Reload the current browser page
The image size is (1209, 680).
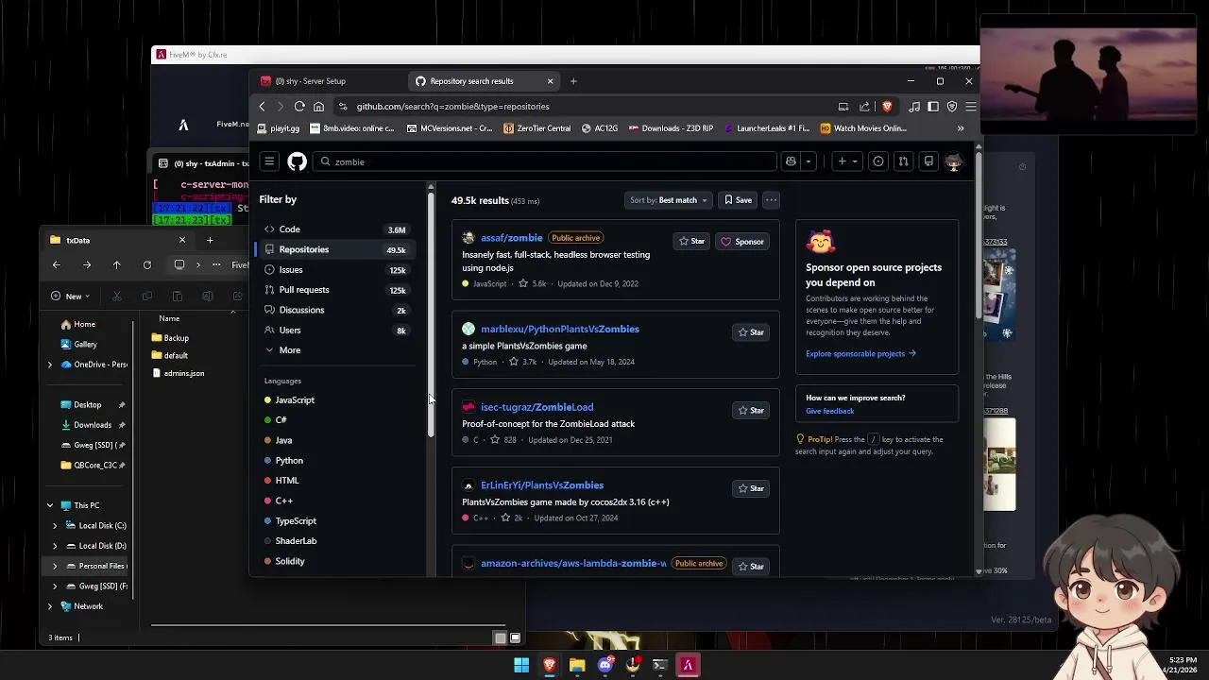tap(299, 107)
